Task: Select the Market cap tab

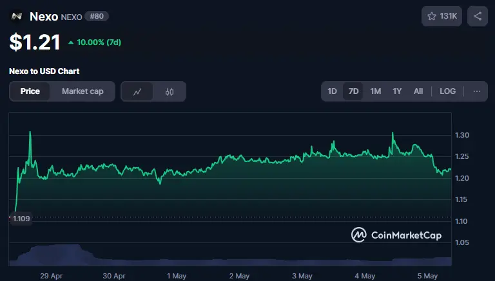Action: click(x=82, y=91)
